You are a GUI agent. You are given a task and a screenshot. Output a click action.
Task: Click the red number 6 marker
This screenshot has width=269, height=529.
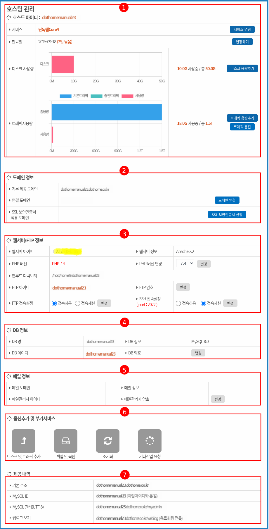(x=125, y=412)
